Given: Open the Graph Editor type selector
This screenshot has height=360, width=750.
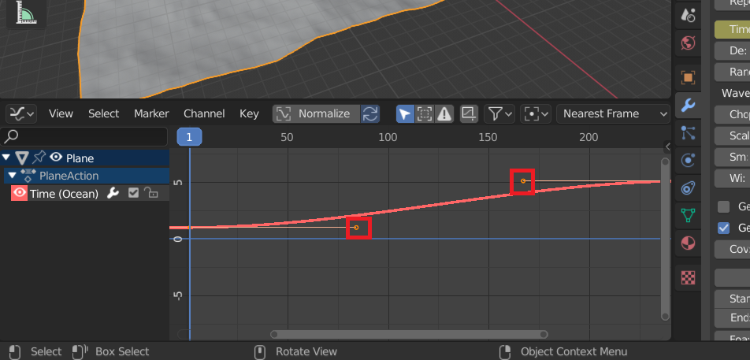Looking at the screenshot, I should pos(23,113).
